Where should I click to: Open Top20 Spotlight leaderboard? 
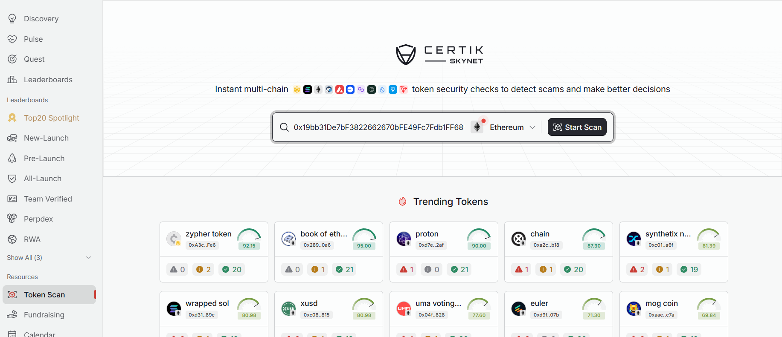tap(51, 118)
